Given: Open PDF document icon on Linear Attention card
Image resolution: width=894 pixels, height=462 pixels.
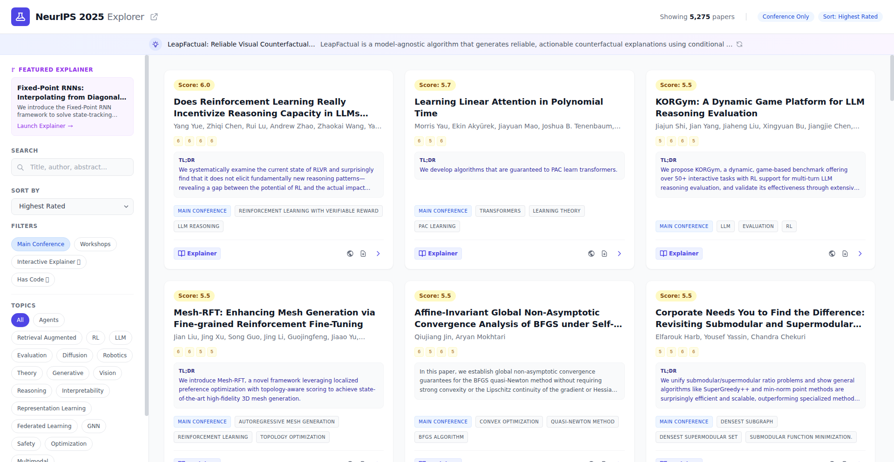Looking at the screenshot, I should 604,254.
